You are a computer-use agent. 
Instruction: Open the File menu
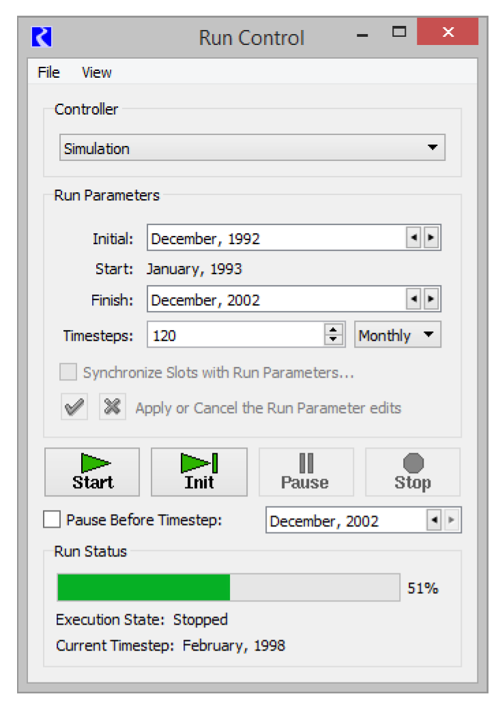(x=48, y=72)
